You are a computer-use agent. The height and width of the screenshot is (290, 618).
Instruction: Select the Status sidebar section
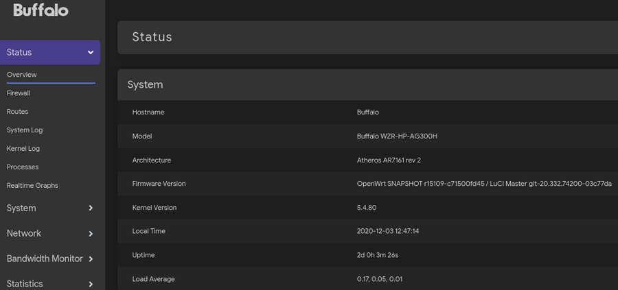point(19,53)
